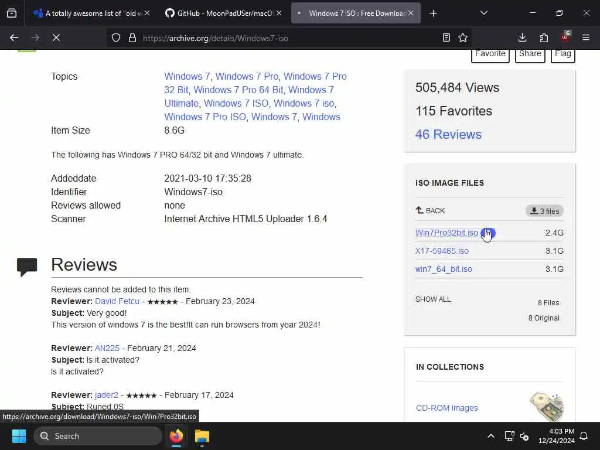Open the CD-ROM Images collection
Viewport: 600px width, 450px height.
point(447,408)
